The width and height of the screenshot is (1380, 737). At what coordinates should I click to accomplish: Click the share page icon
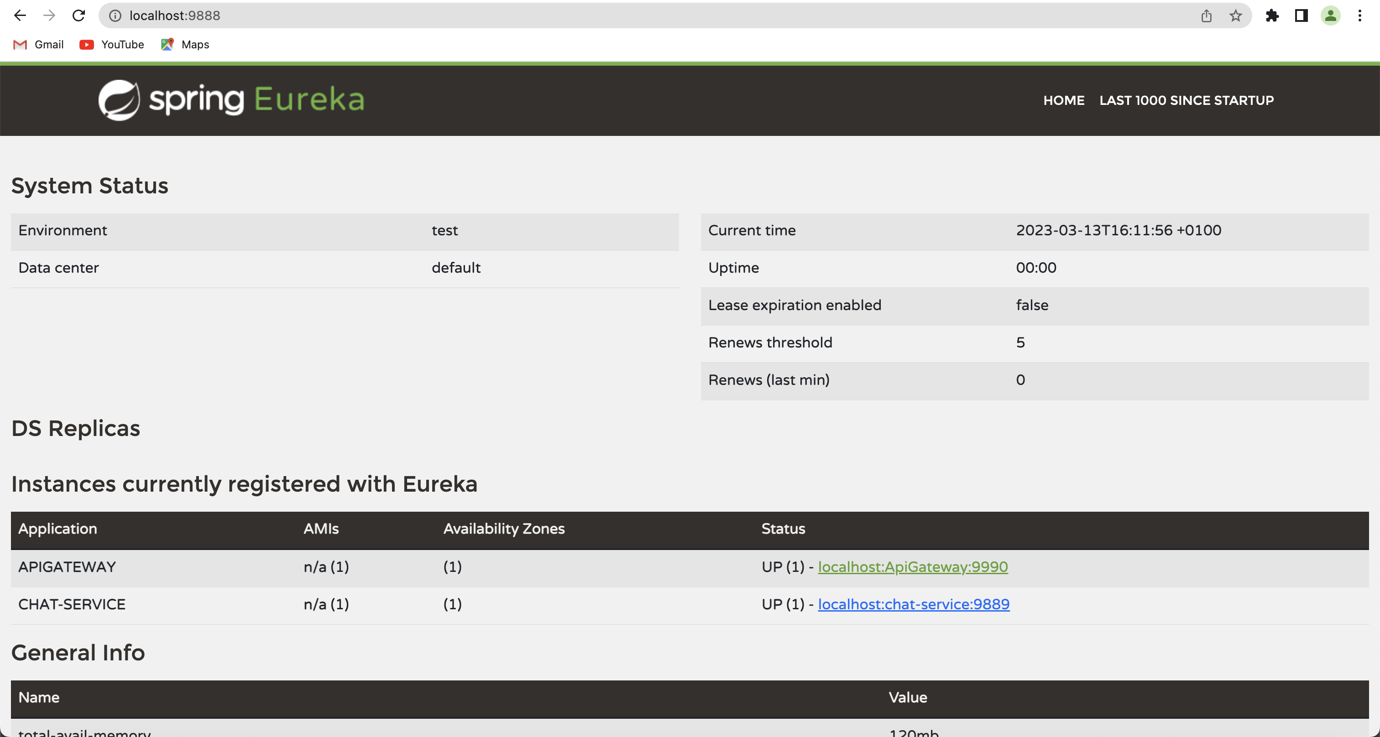1206,16
